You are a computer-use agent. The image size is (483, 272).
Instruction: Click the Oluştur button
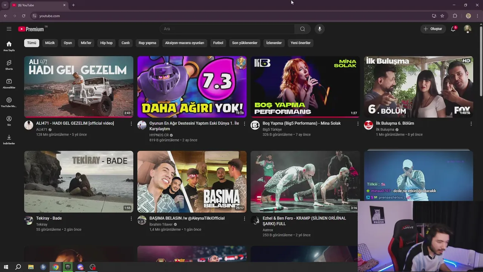pyautogui.click(x=433, y=29)
